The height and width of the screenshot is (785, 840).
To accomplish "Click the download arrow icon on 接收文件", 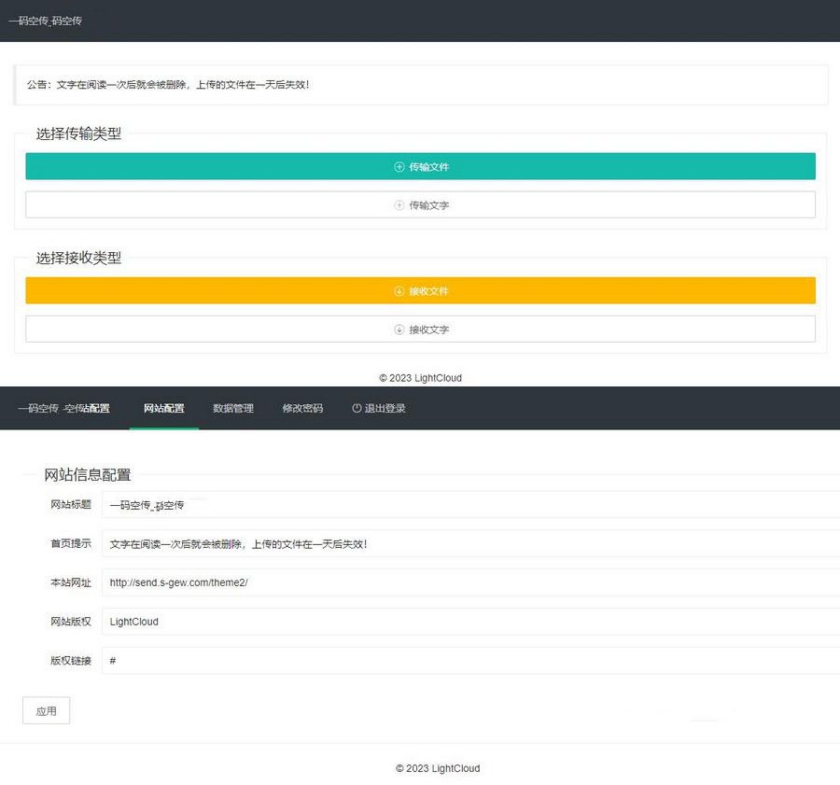I will coord(400,290).
